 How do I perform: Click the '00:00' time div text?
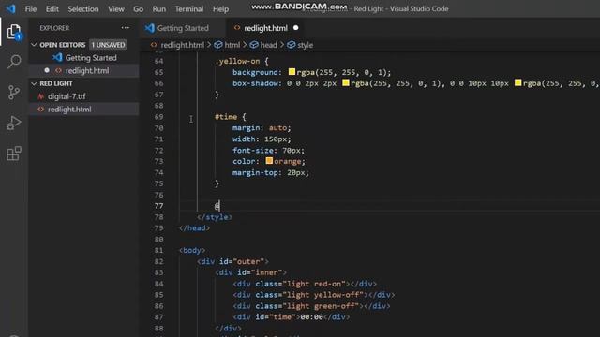click(311, 316)
